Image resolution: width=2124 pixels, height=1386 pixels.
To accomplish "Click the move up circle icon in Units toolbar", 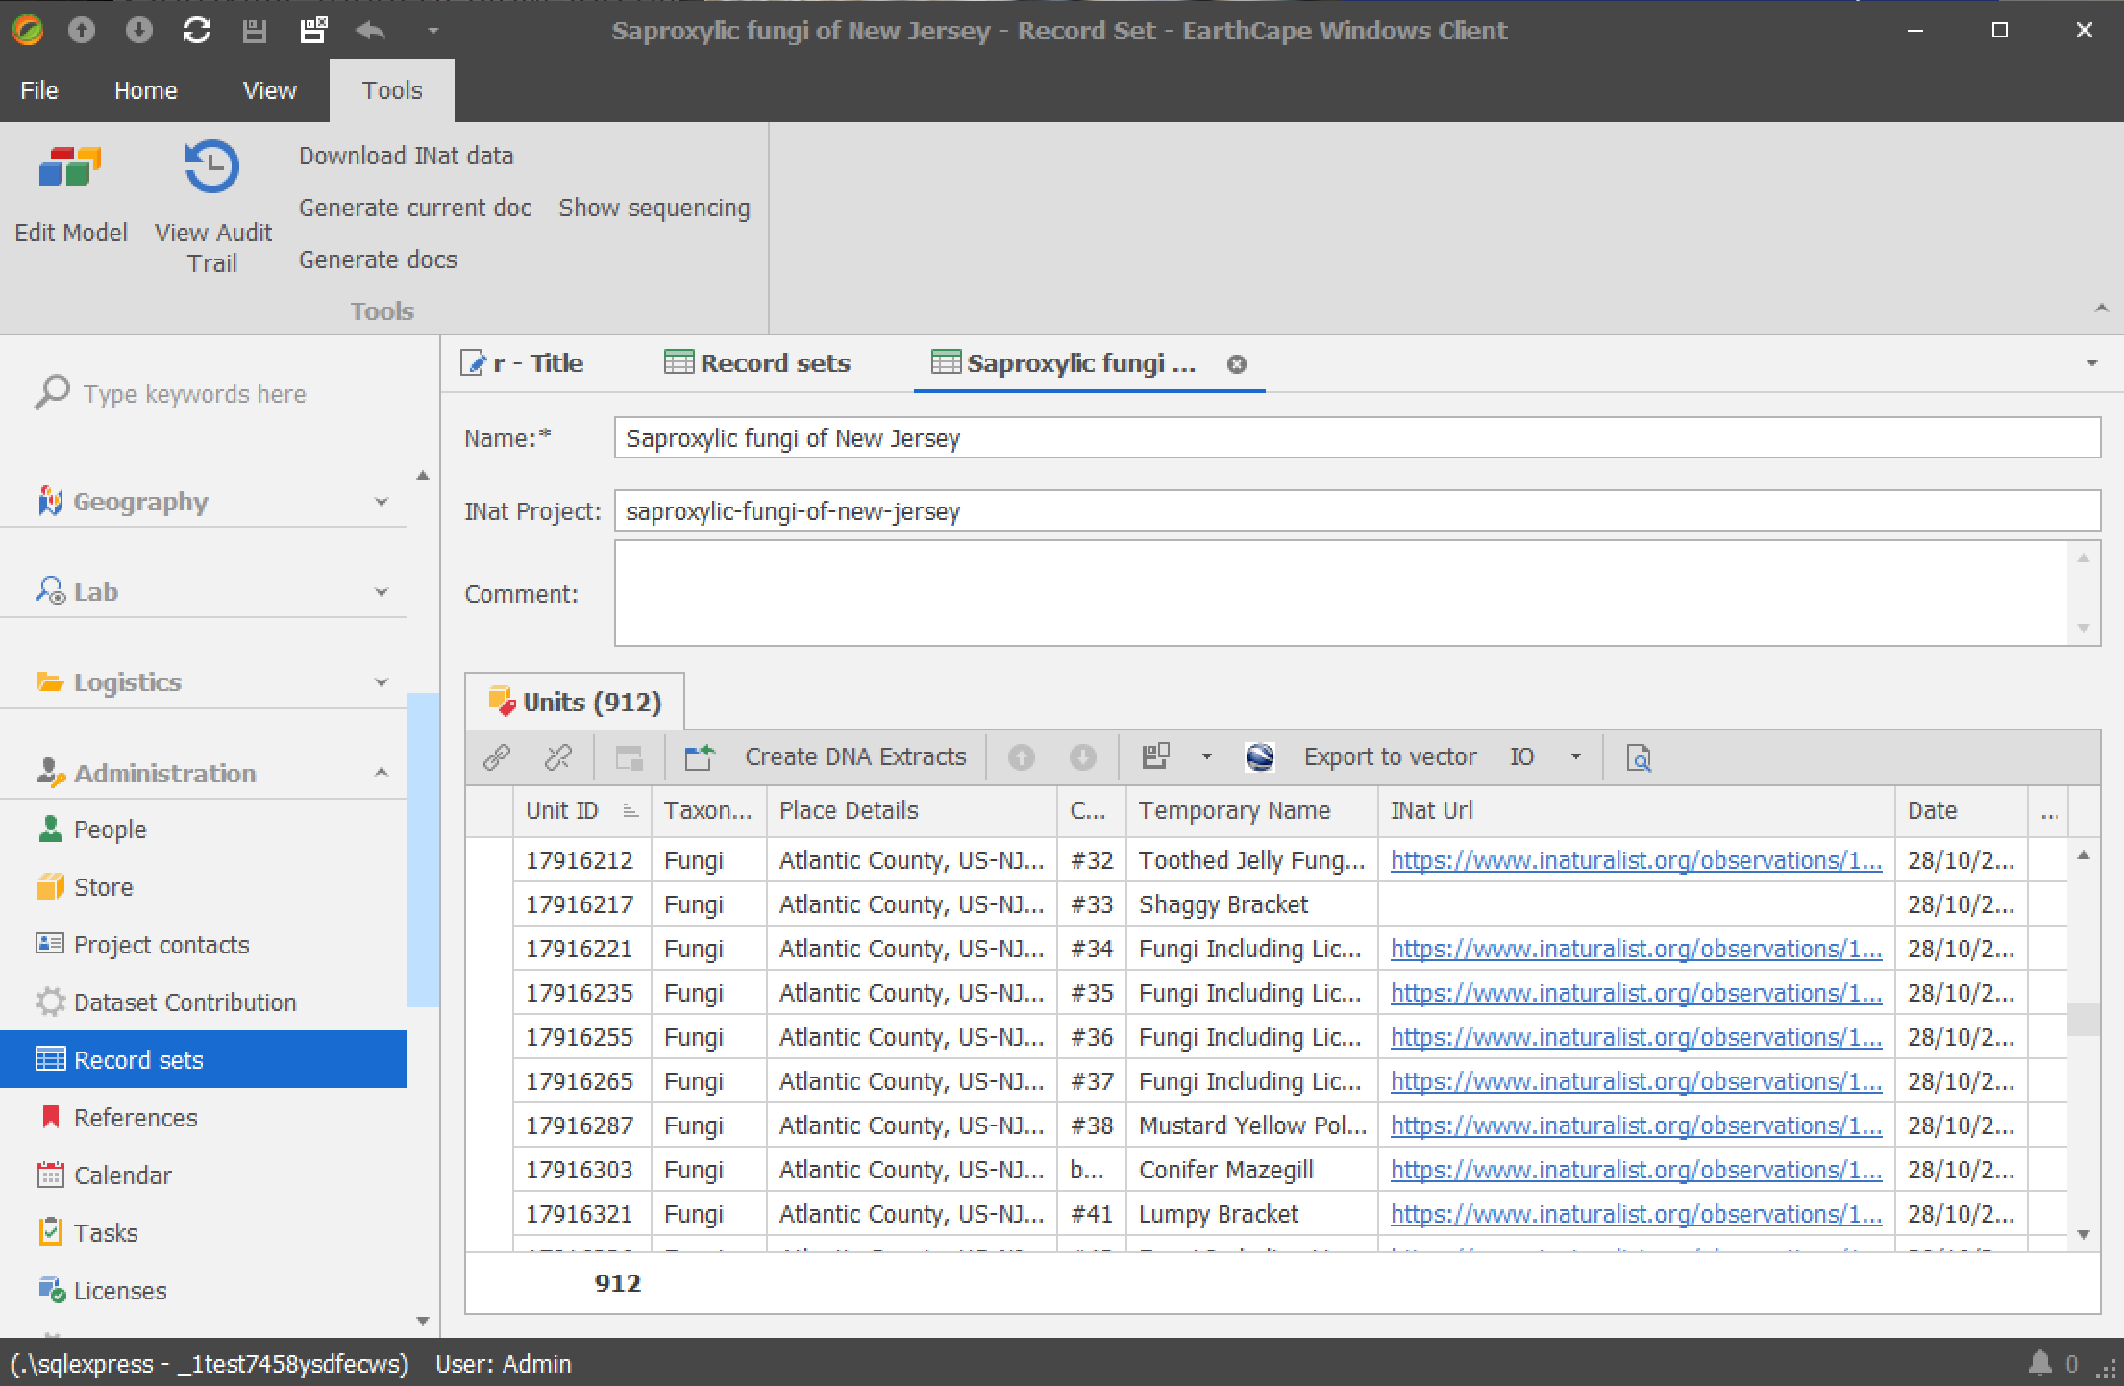I will point(1022,757).
